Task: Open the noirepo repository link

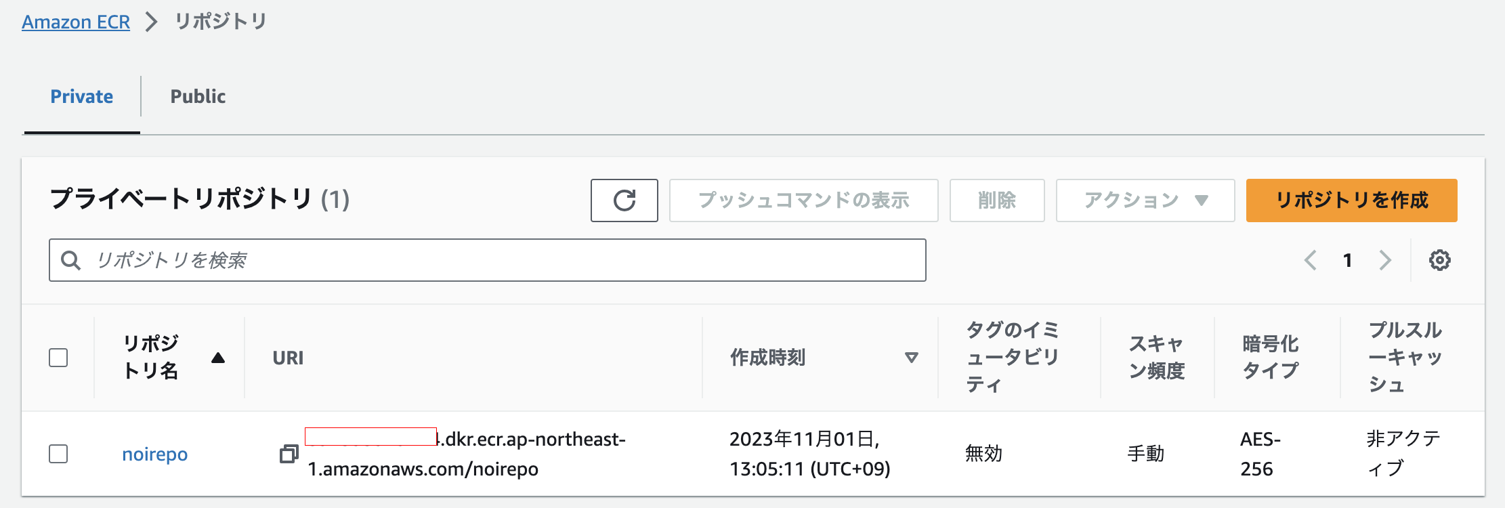Action: 154,454
